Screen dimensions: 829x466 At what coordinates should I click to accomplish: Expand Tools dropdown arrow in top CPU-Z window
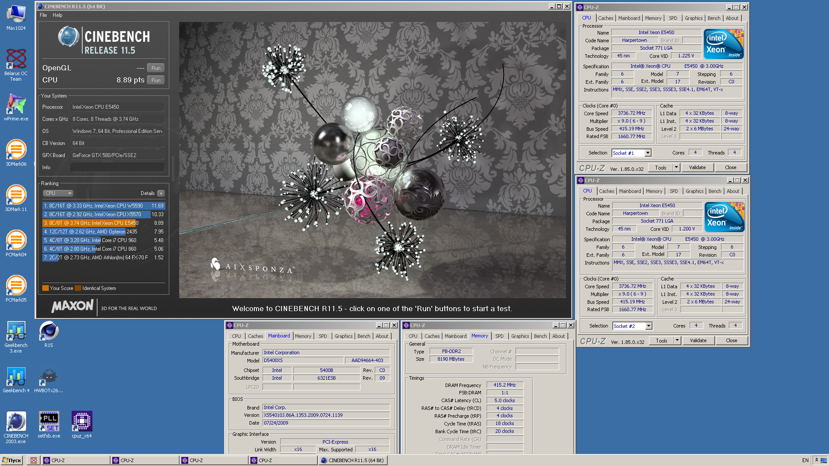[x=677, y=167]
